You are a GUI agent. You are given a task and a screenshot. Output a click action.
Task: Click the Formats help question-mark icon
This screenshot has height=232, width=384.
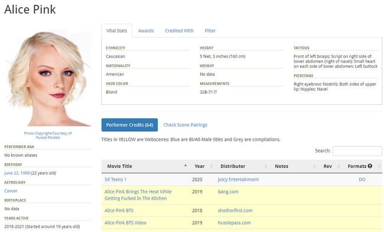(370, 166)
